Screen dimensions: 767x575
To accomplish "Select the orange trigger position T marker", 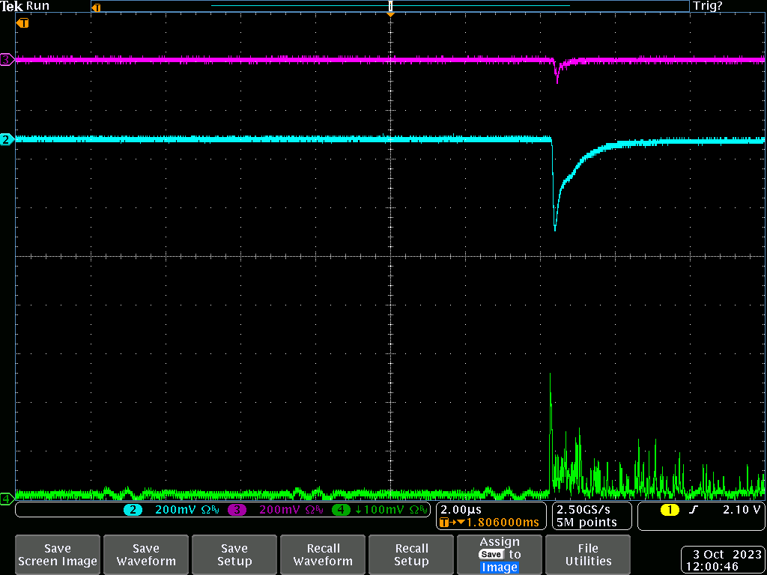I will (23, 23).
